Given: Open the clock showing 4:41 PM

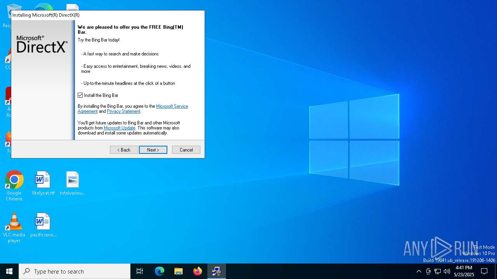Looking at the screenshot, I should [464, 271].
